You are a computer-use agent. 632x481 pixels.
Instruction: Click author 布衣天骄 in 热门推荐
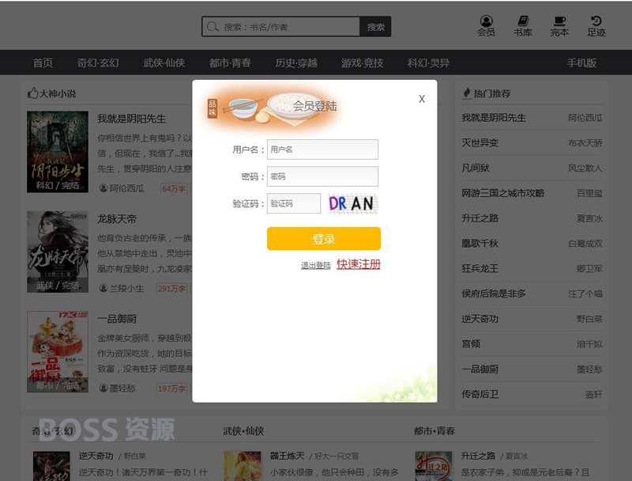pyautogui.click(x=585, y=143)
